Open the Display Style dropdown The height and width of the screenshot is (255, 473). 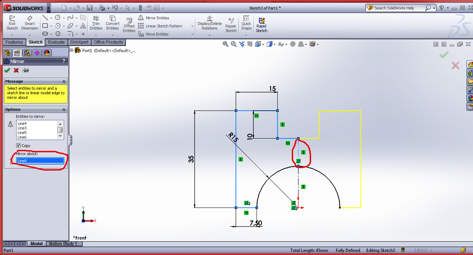click(275, 44)
